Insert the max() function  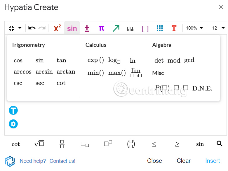pyautogui.click(x=117, y=73)
